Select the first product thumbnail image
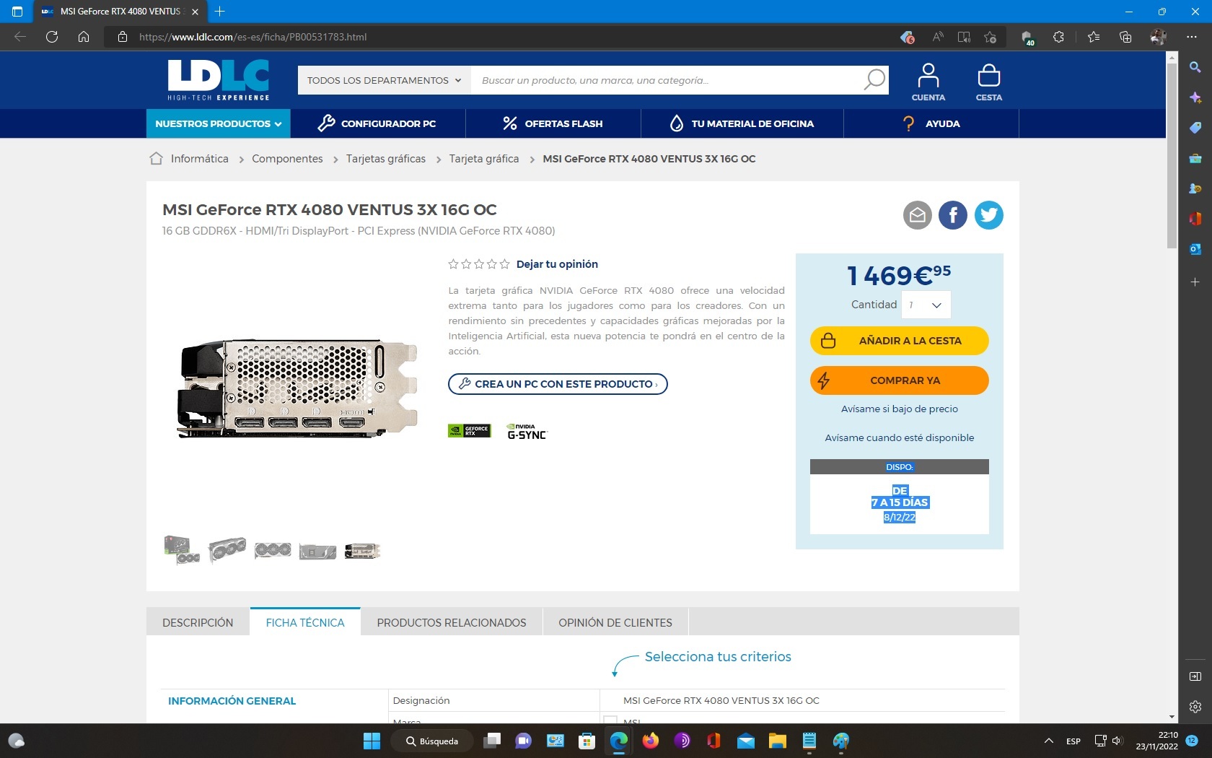This screenshot has height=758, width=1212. [x=182, y=550]
